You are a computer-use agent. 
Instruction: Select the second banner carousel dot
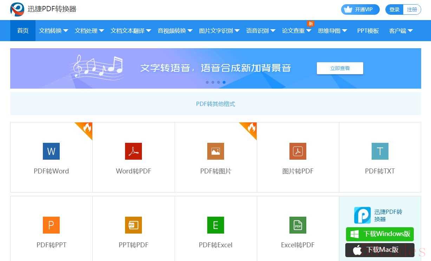(x=213, y=82)
